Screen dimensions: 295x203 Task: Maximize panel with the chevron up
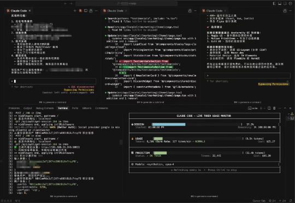coord(285,108)
